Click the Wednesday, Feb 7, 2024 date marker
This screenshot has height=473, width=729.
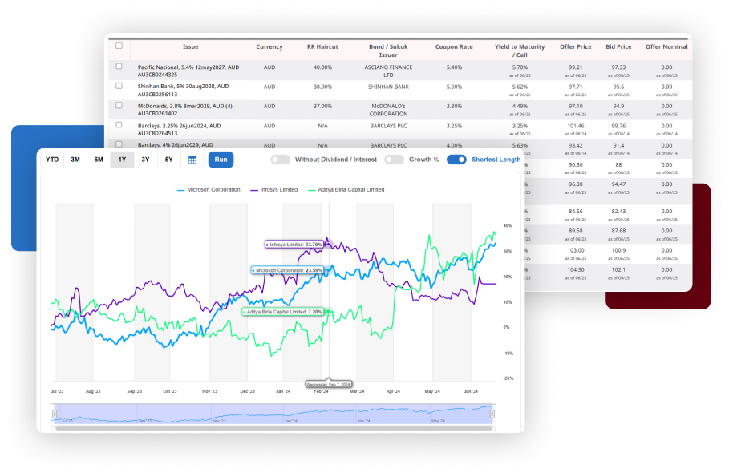329,384
